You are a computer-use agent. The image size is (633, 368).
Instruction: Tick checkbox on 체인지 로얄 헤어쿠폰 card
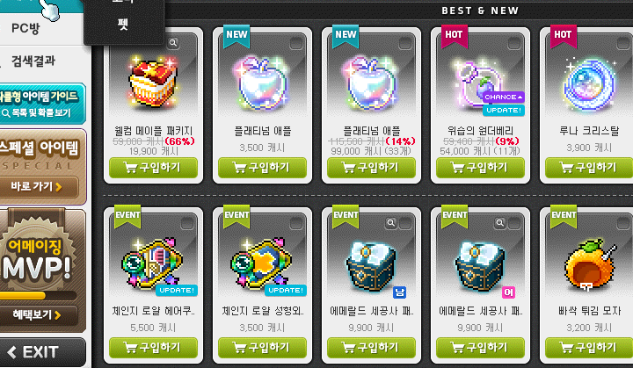pyautogui.click(x=187, y=223)
